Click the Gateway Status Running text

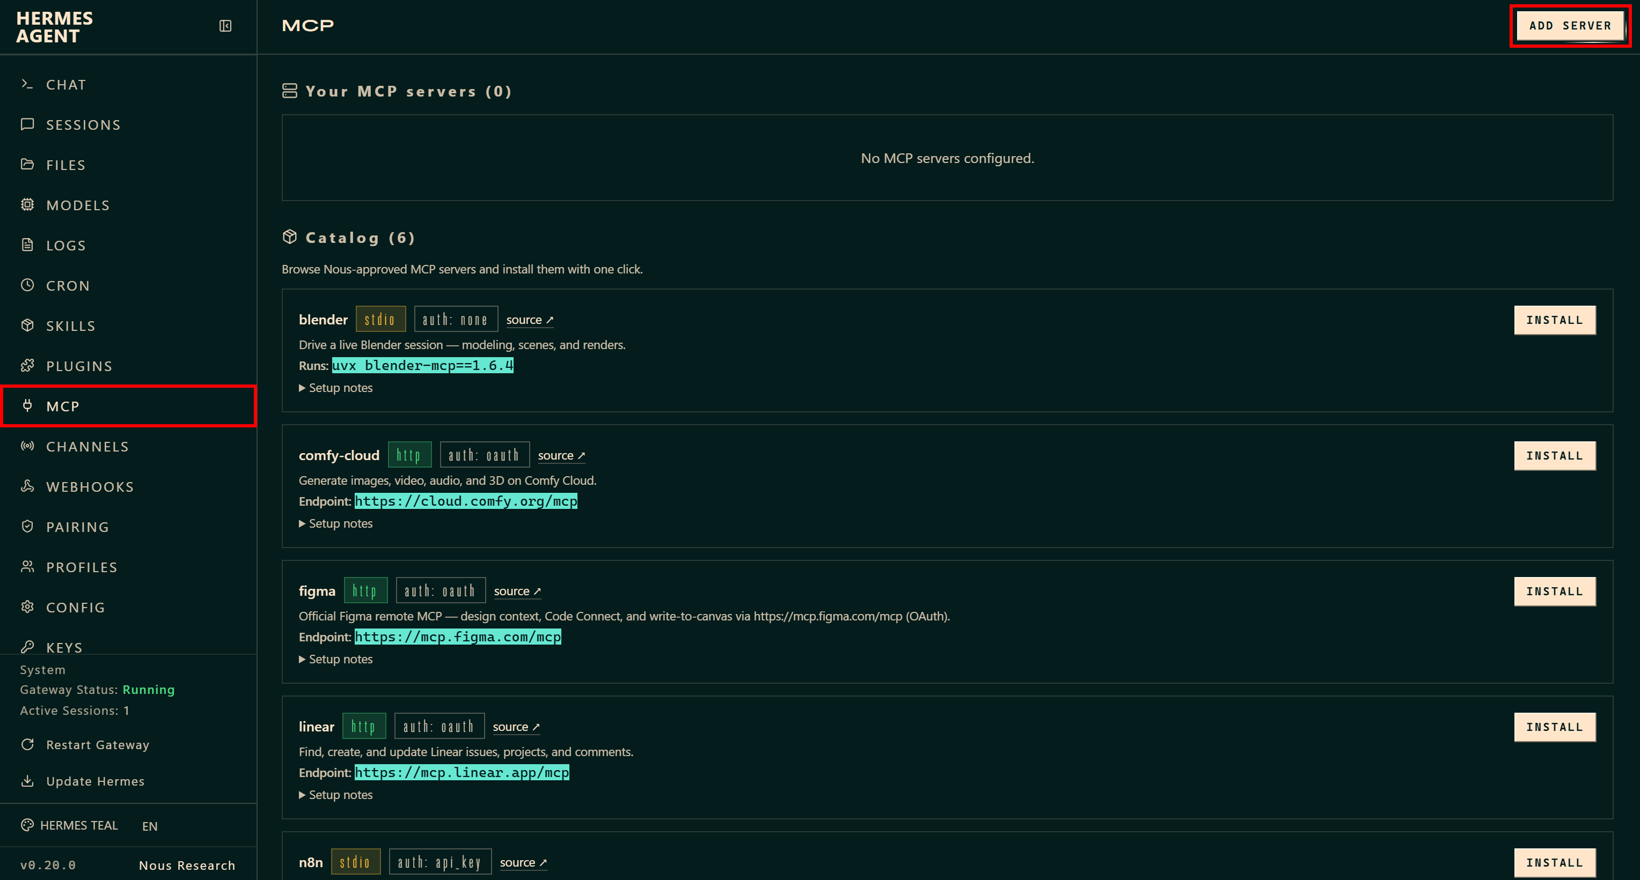pyautogui.click(x=97, y=690)
